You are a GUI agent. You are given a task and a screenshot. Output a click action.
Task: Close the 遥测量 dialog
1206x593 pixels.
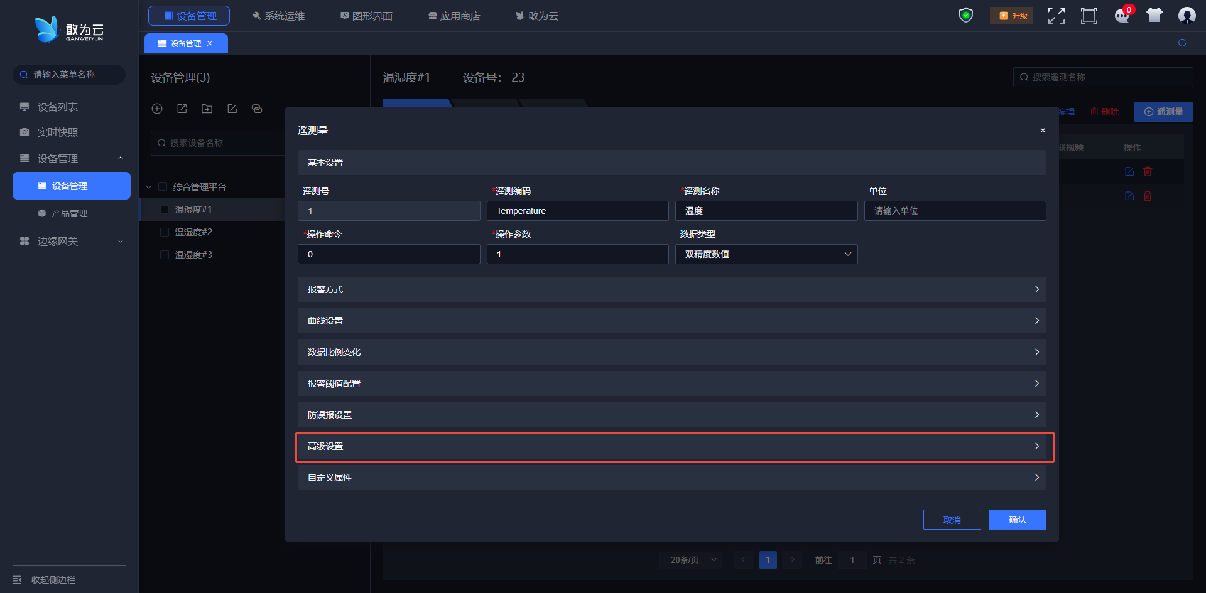(1043, 131)
